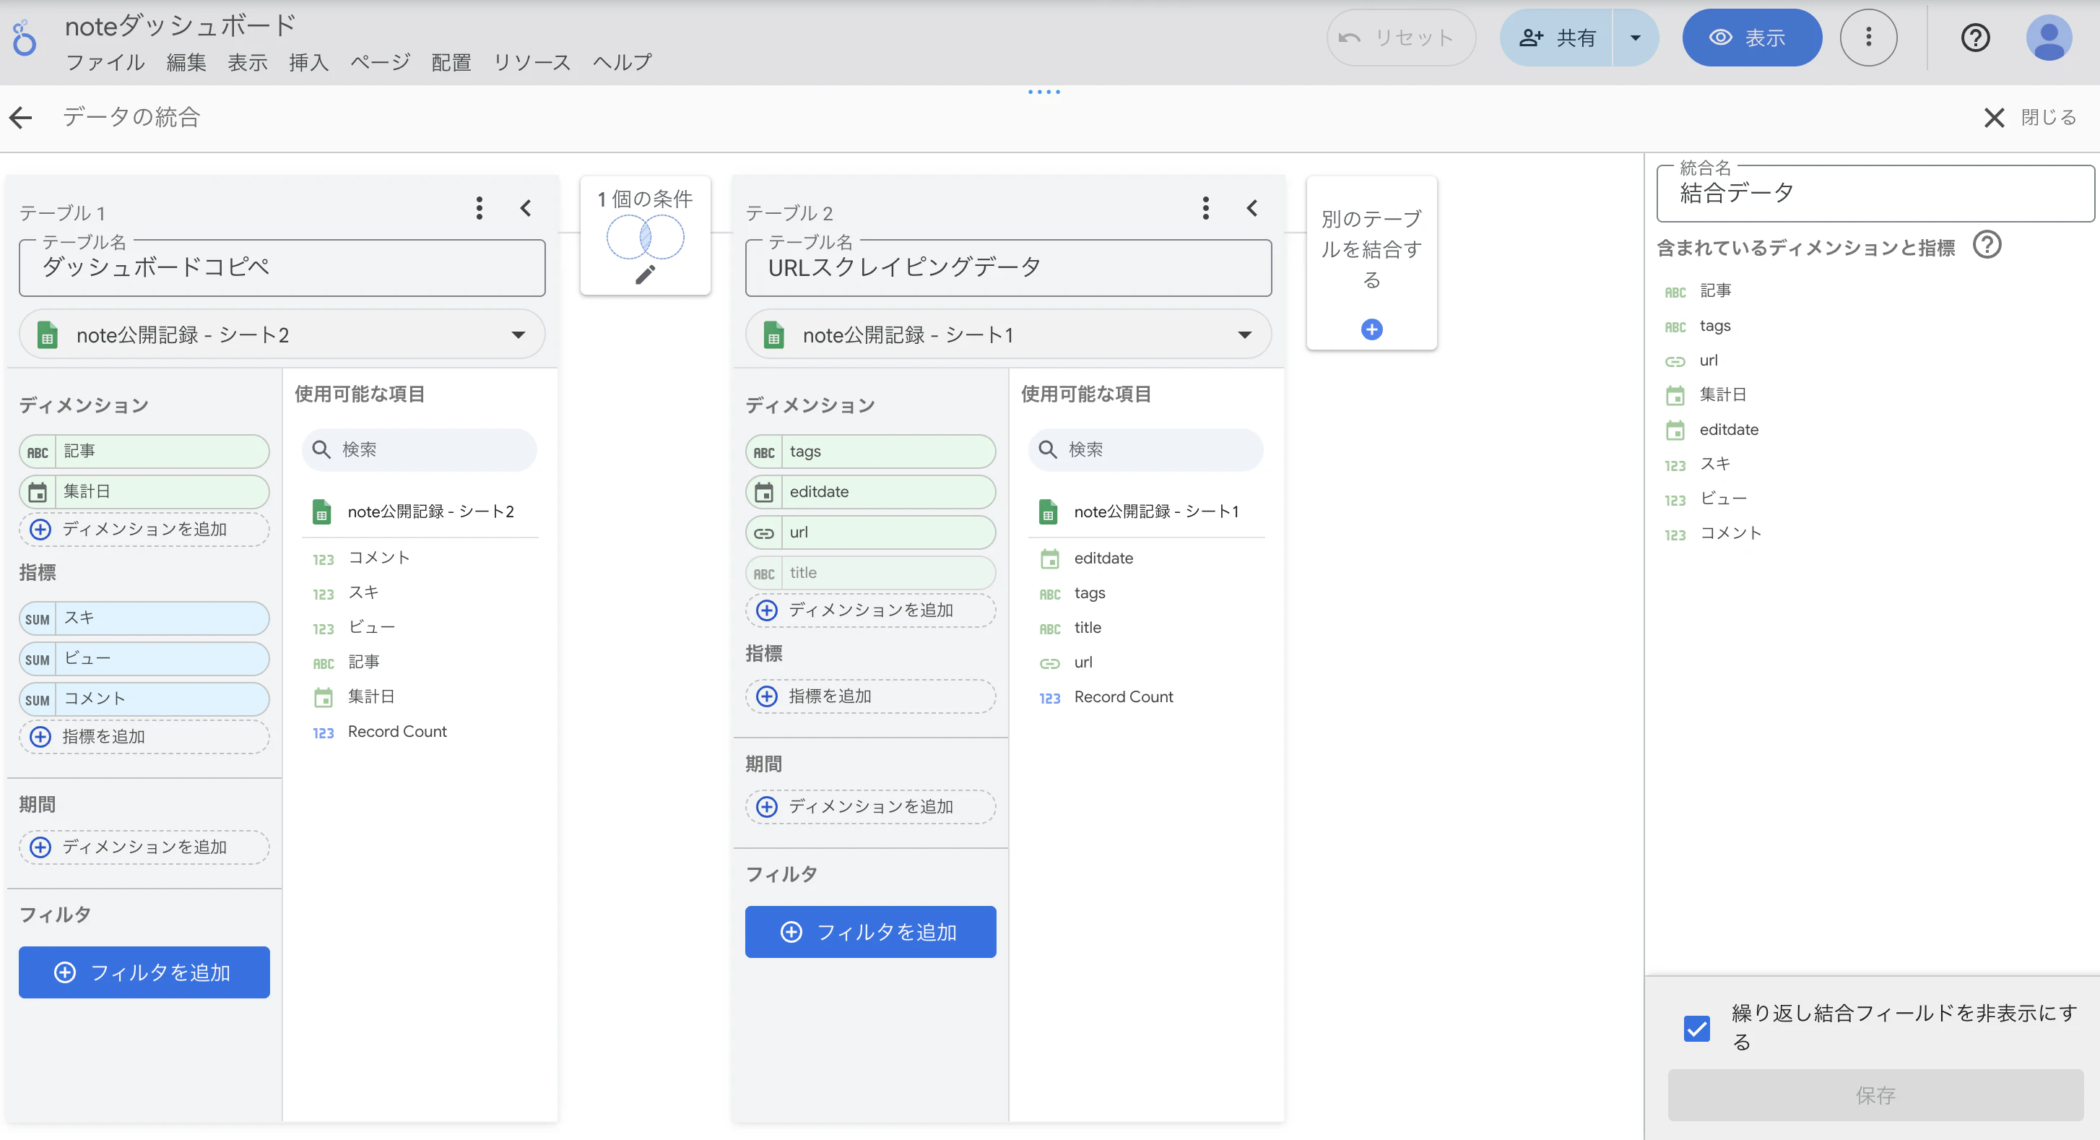The image size is (2100, 1140).
Task: Open the 配置 menu
Action: pyautogui.click(x=451, y=62)
